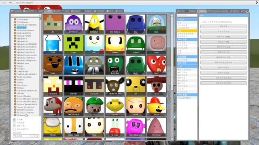Open the NPC menu in top bar
The image size is (259, 145).
(x=11, y=3)
